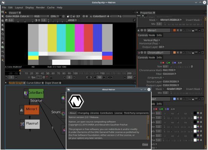Toggle ChromaBlur1 Invert Mask checkbox
208x150 pixels.
(x=202, y=89)
